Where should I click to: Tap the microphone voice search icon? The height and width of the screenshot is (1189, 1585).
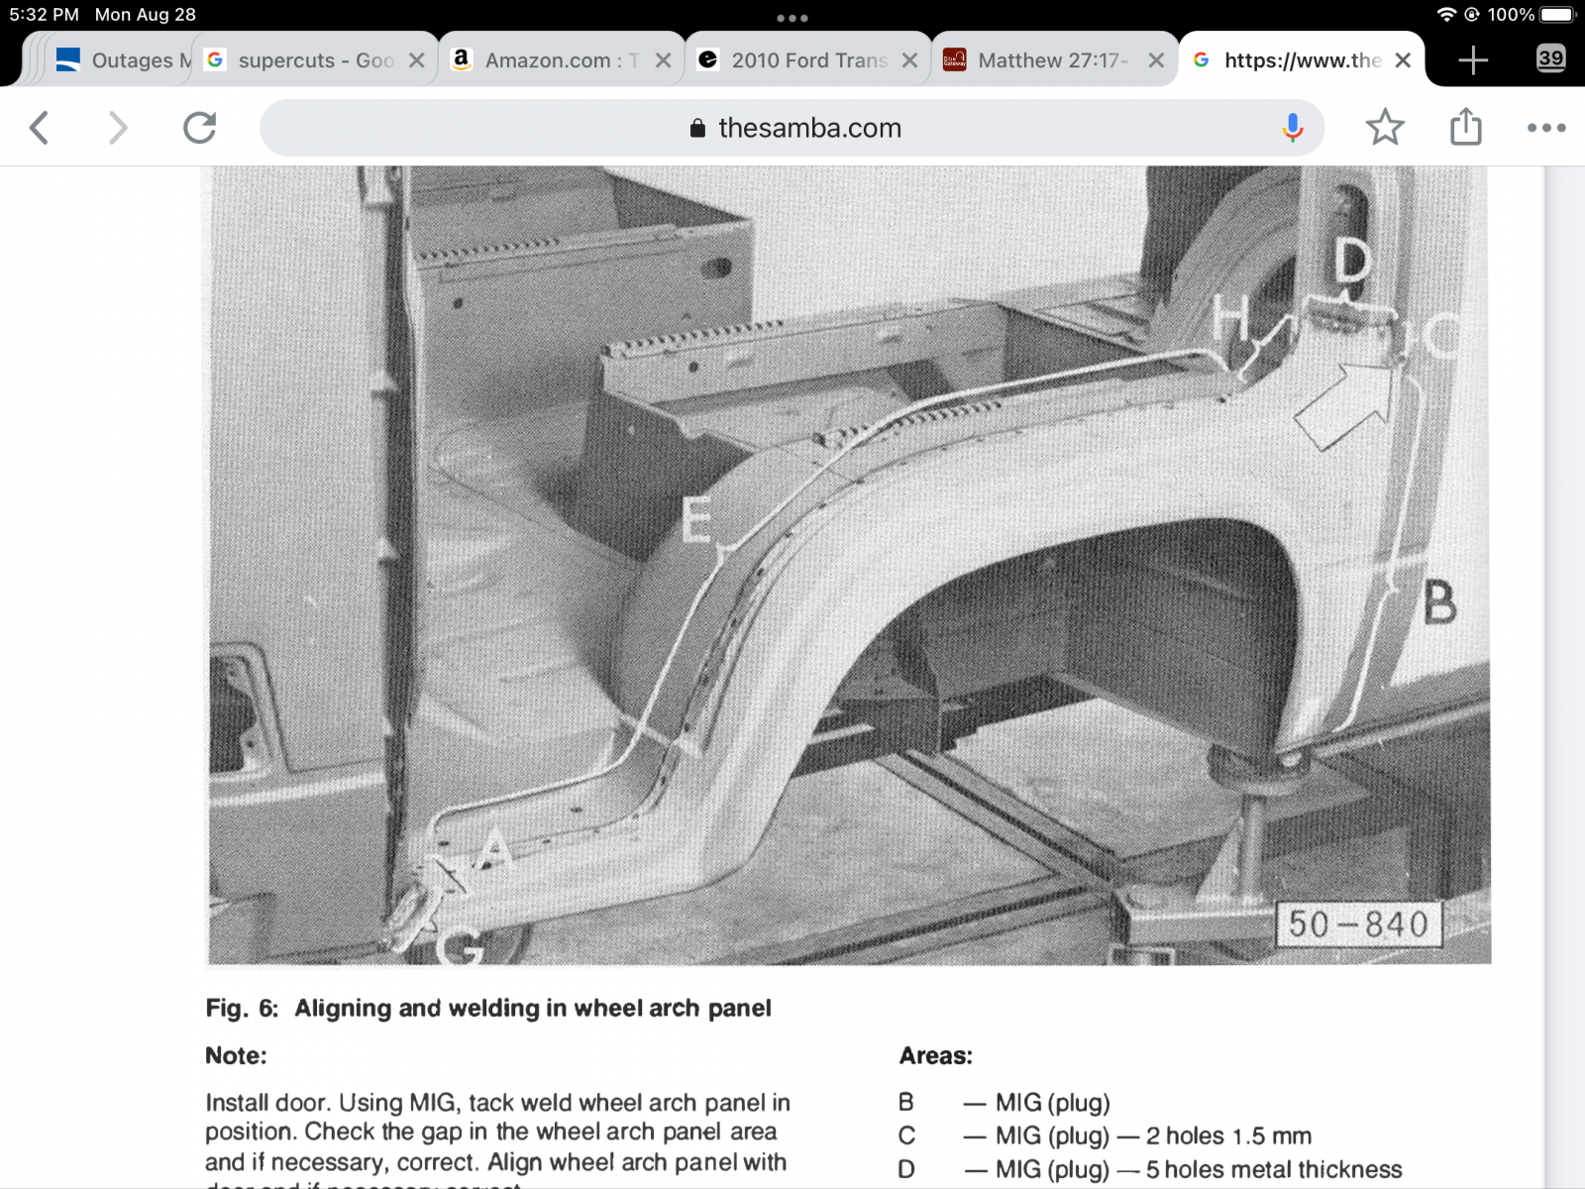coord(1292,128)
